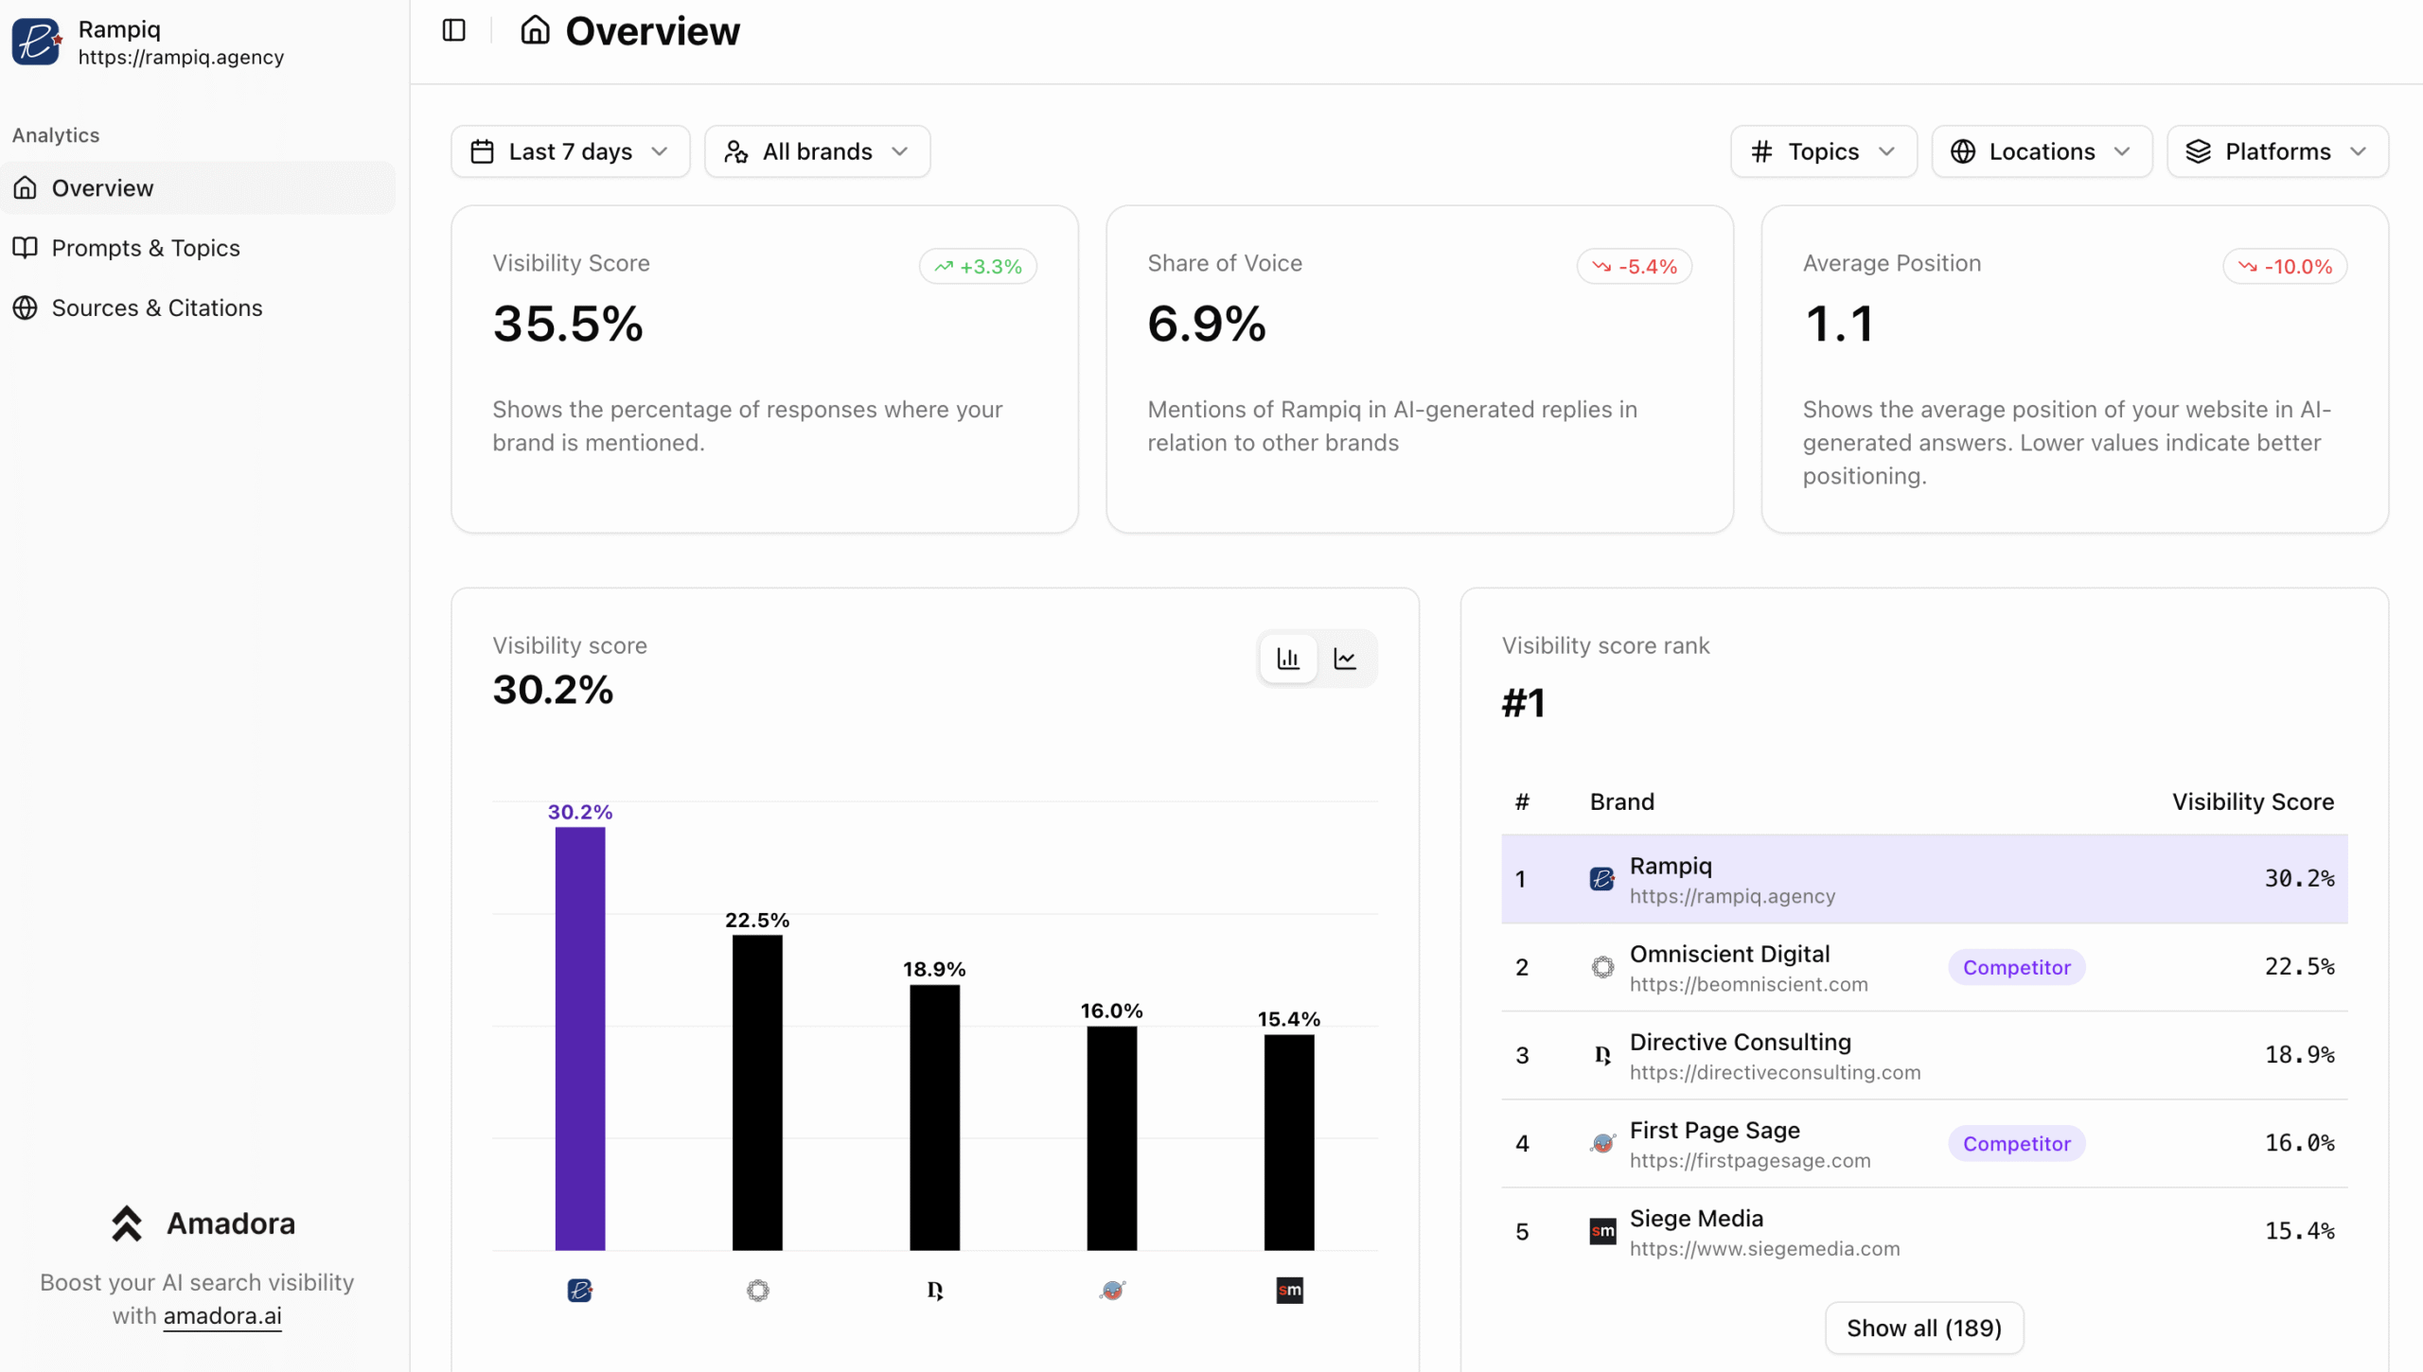Switch chart to bar view
This screenshot has width=2423, height=1372.
tap(1288, 659)
